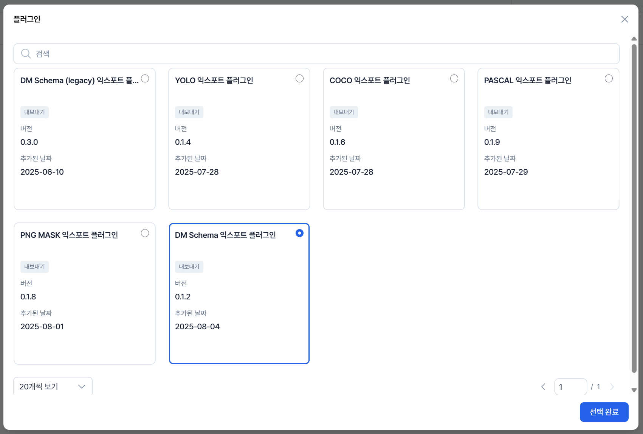Click date 2025-07-29

(x=506, y=172)
